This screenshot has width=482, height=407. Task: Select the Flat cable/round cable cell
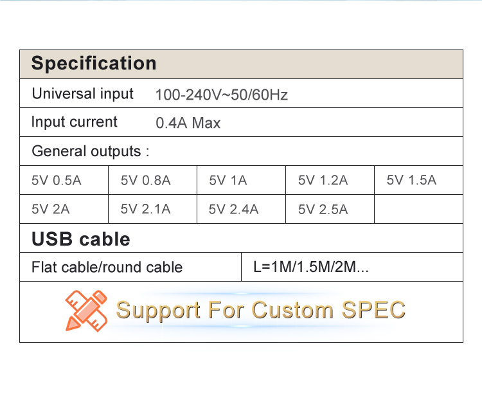[x=130, y=267]
